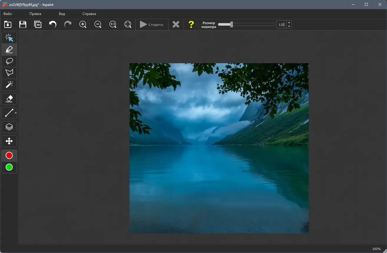This screenshot has height=253, width=387.
Task: Open the Файл menu
Action: (8, 14)
